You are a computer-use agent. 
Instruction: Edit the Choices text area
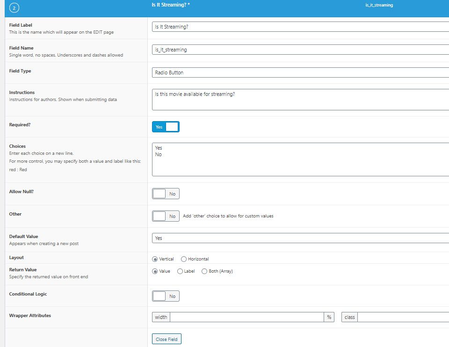(x=299, y=159)
